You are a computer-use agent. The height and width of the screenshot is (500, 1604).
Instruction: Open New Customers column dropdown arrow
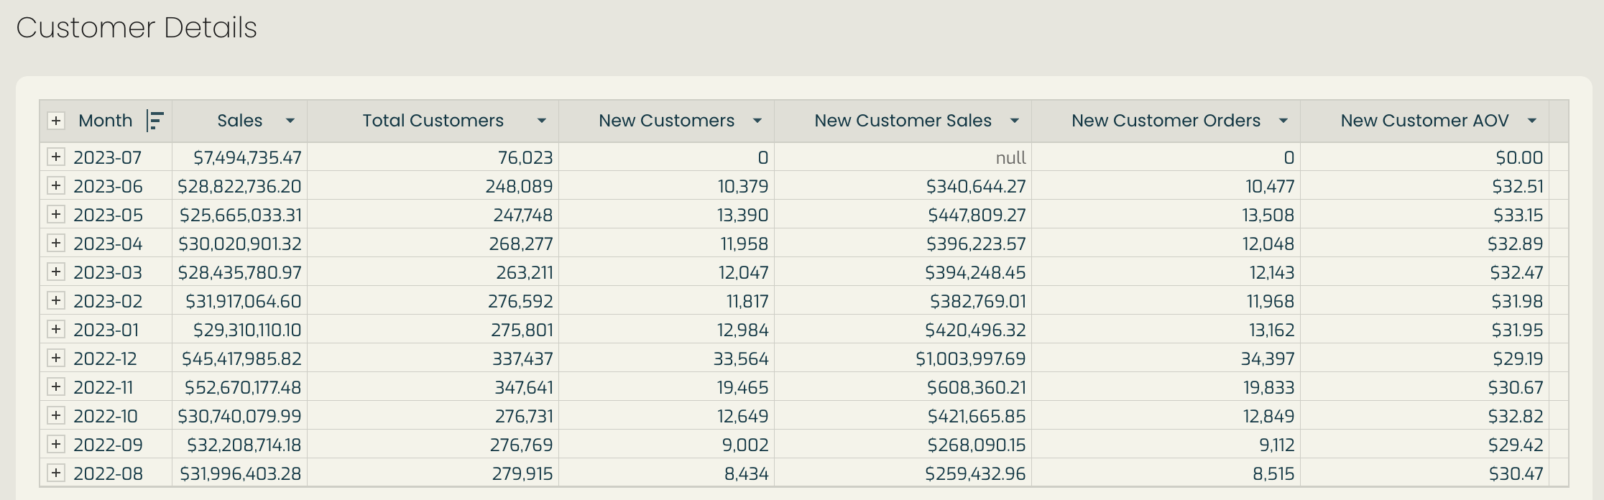[x=757, y=121]
